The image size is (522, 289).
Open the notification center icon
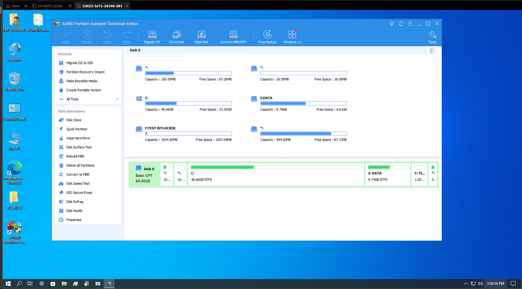click(513, 283)
